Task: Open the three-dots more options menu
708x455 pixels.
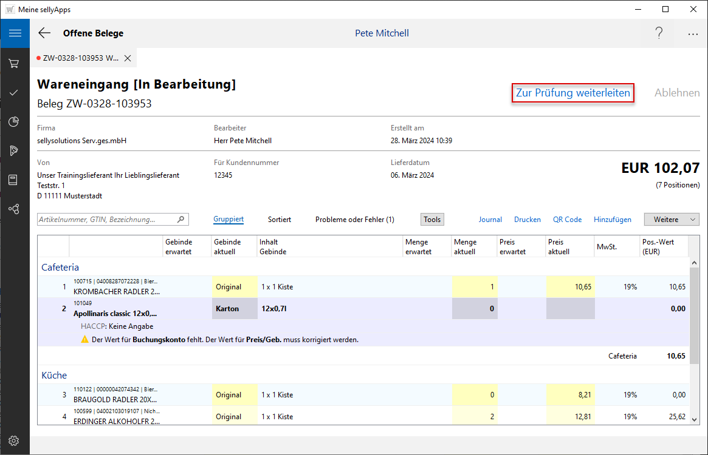Action: 693,34
